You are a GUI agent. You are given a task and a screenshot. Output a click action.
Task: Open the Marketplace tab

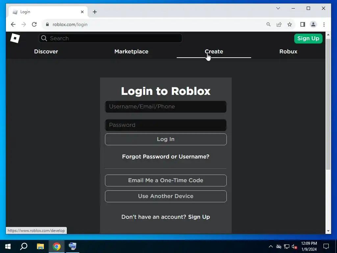point(131,51)
